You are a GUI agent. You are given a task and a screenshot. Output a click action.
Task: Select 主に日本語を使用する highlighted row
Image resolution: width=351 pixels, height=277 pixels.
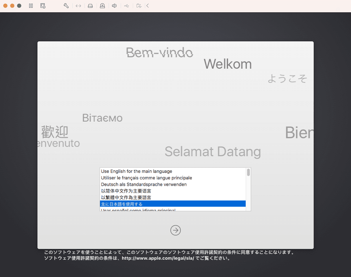click(x=173, y=204)
